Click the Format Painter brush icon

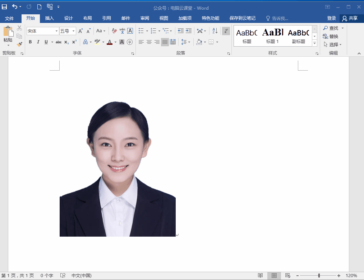click(x=19, y=44)
